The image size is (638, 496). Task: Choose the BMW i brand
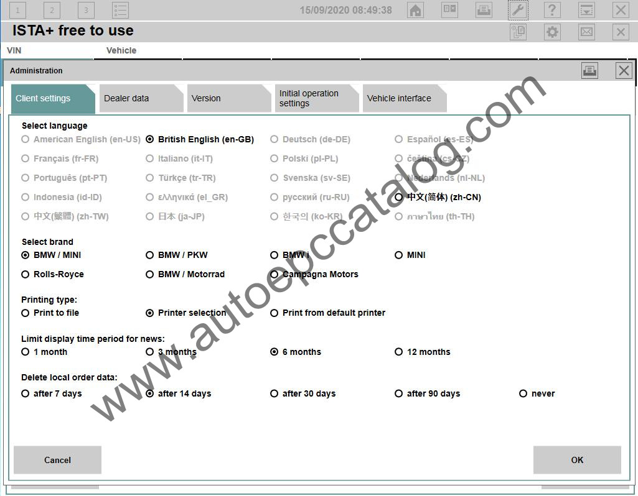click(289, 255)
